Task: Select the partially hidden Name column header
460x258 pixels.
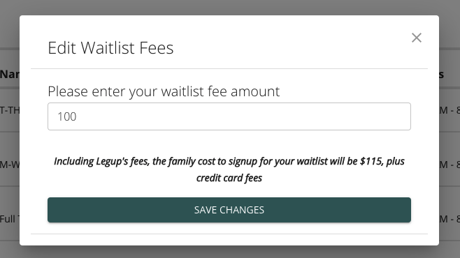Action: tap(10, 75)
